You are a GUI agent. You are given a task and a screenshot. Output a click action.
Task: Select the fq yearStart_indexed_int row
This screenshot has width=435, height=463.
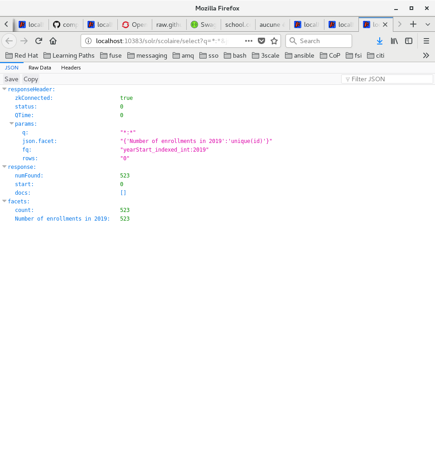pos(217,150)
